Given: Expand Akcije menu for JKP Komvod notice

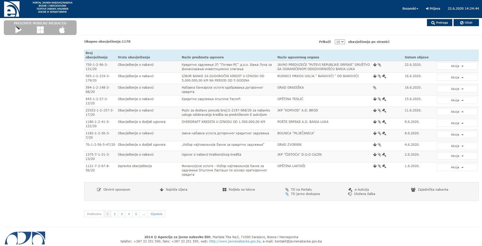Looking at the screenshot, I should click(x=457, y=112).
